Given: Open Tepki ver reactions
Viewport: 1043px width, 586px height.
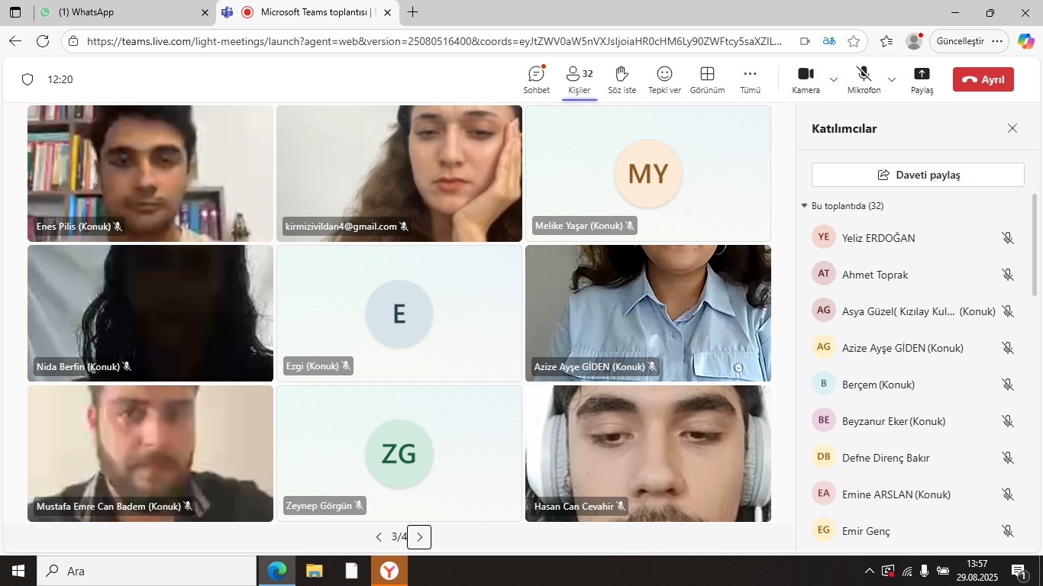Looking at the screenshot, I should 664,79.
